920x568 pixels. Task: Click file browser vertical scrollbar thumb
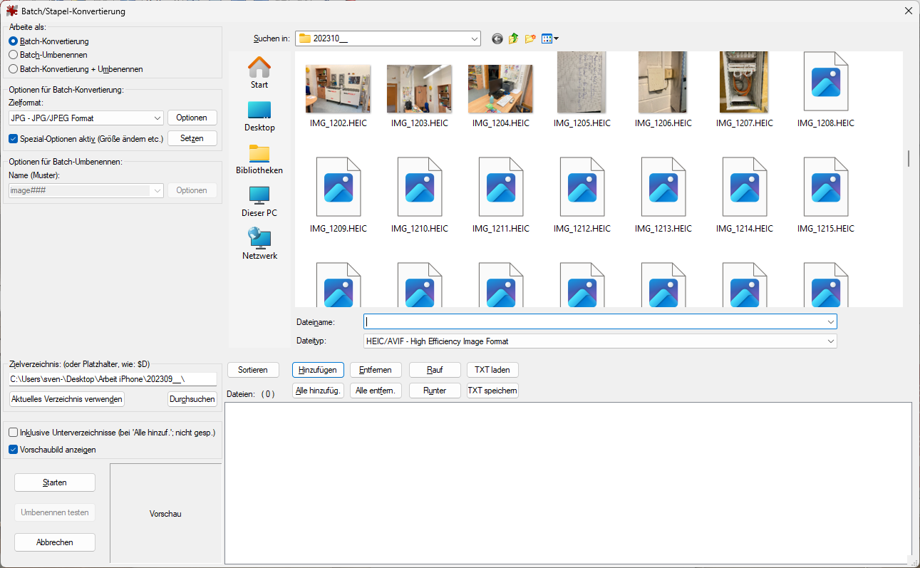click(x=909, y=158)
